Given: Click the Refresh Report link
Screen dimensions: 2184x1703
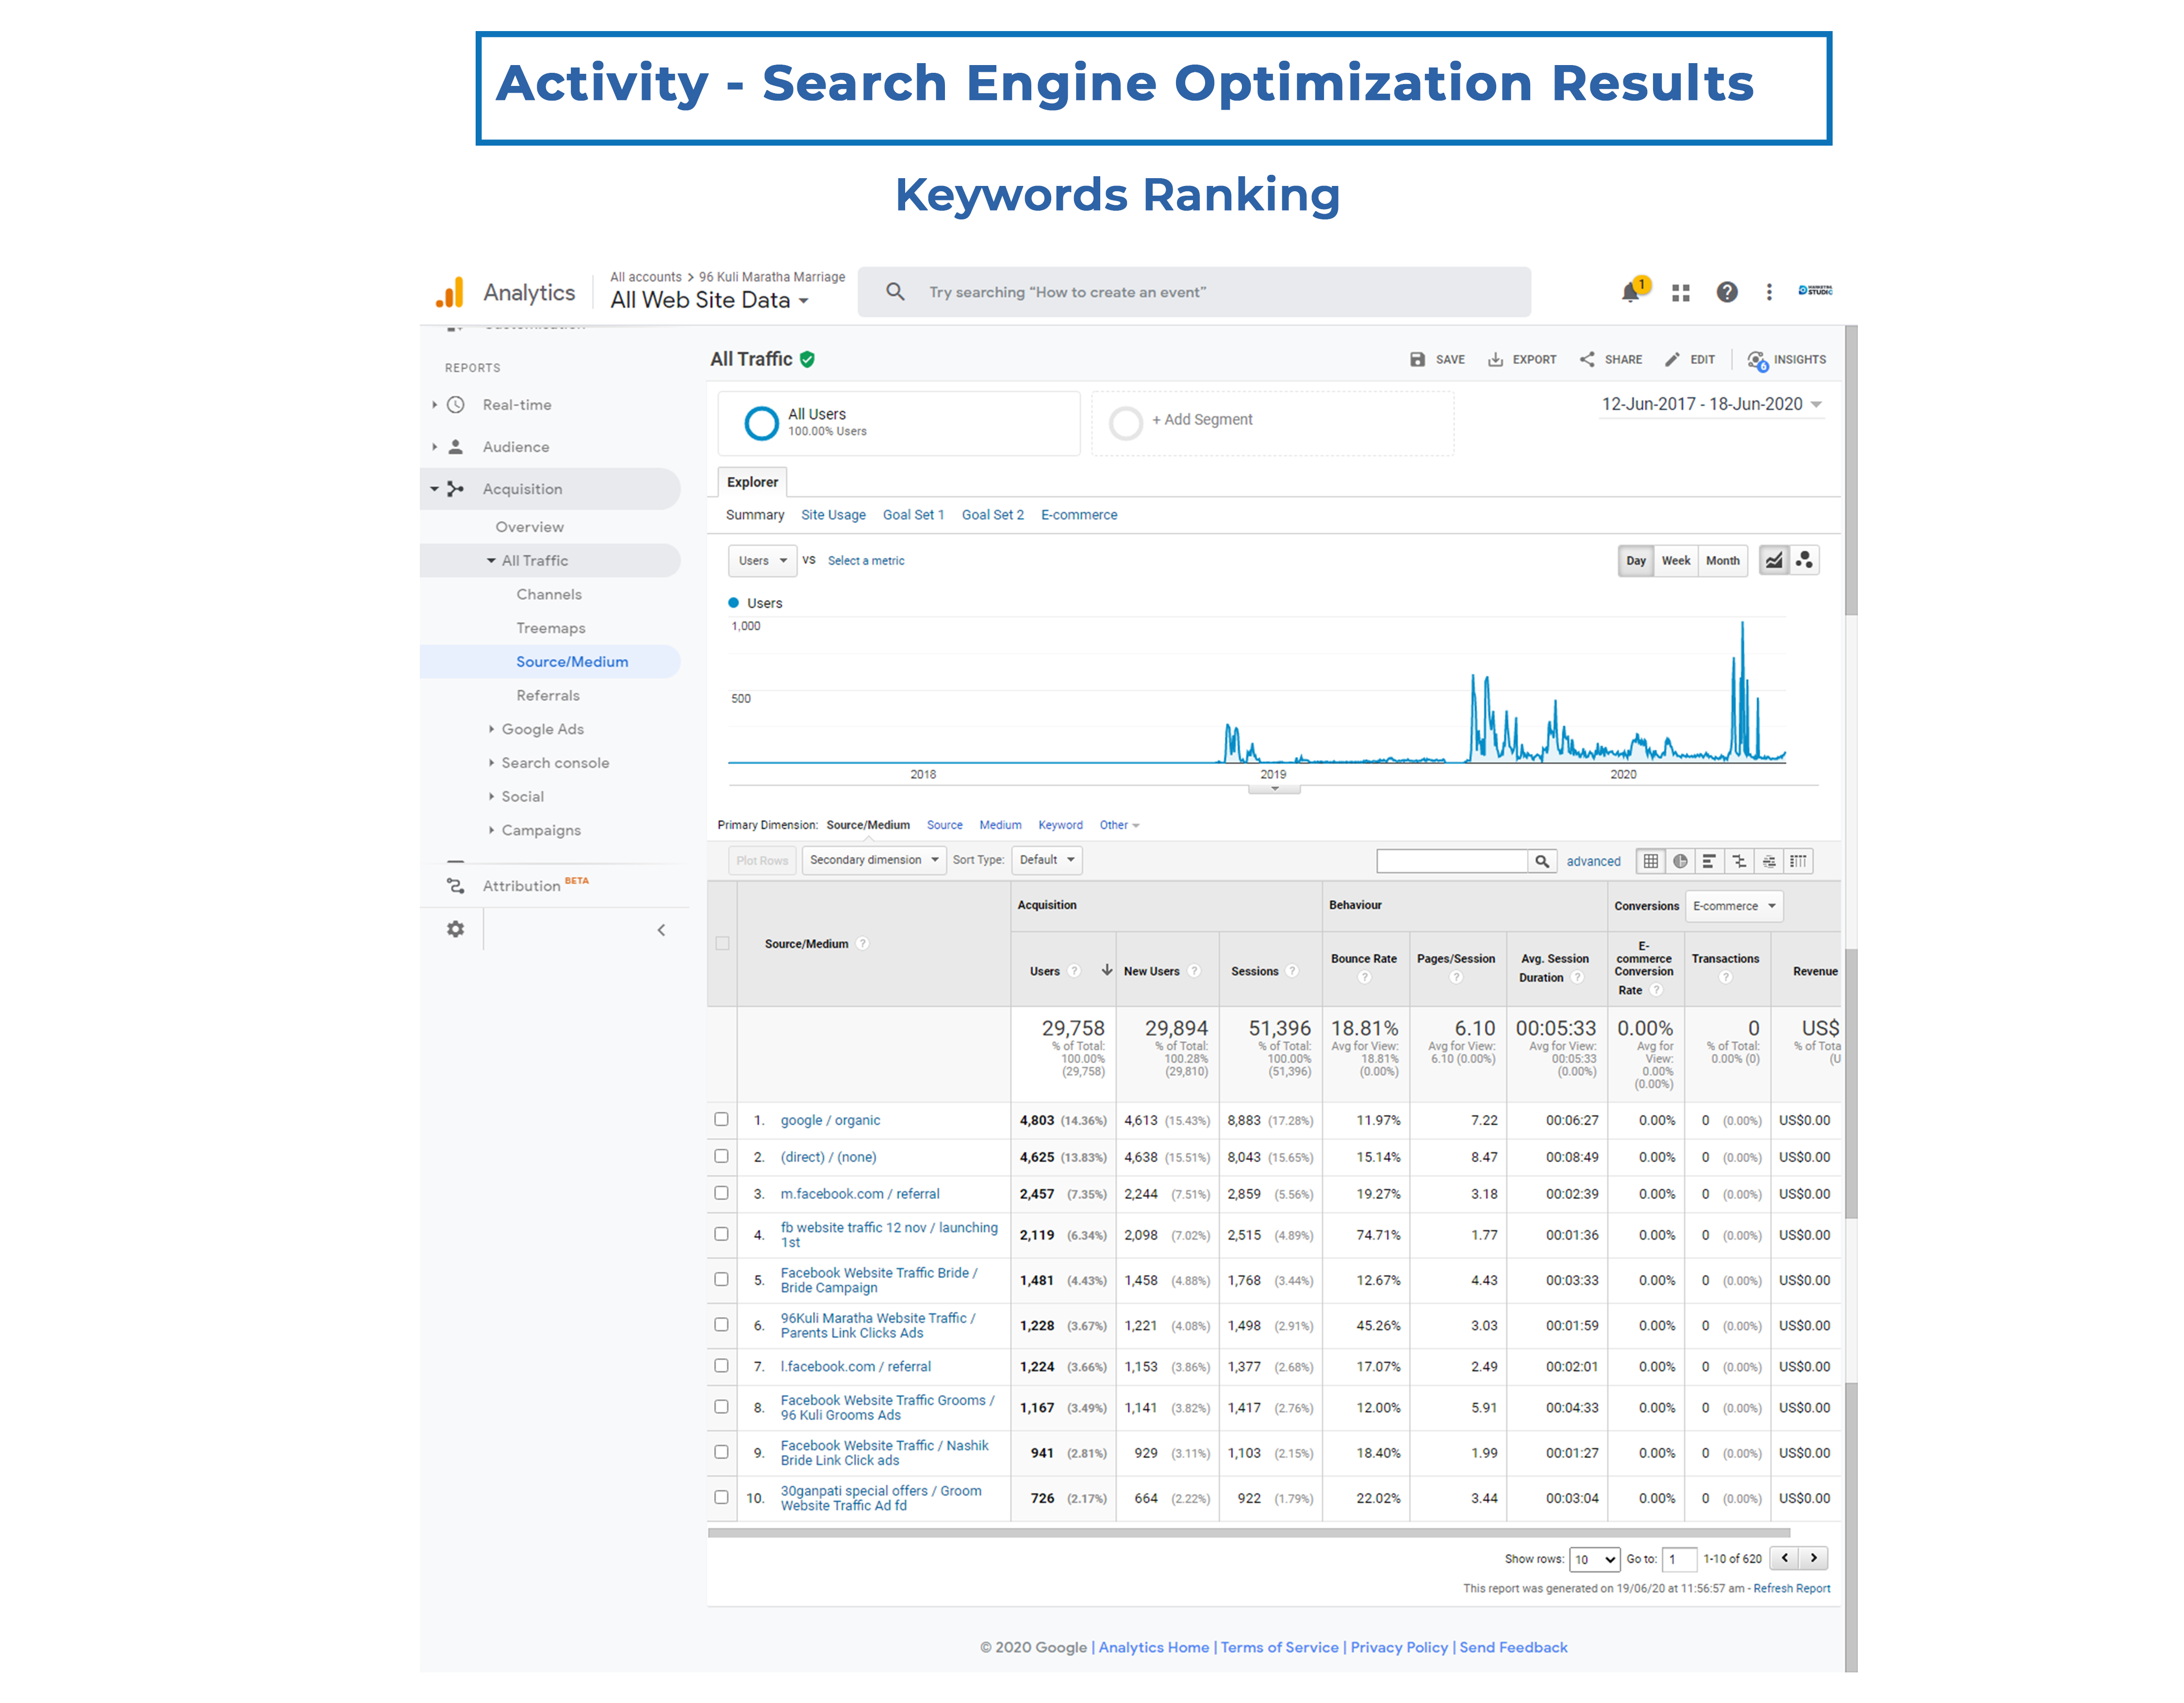Looking at the screenshot, I should [1792, 1588].
